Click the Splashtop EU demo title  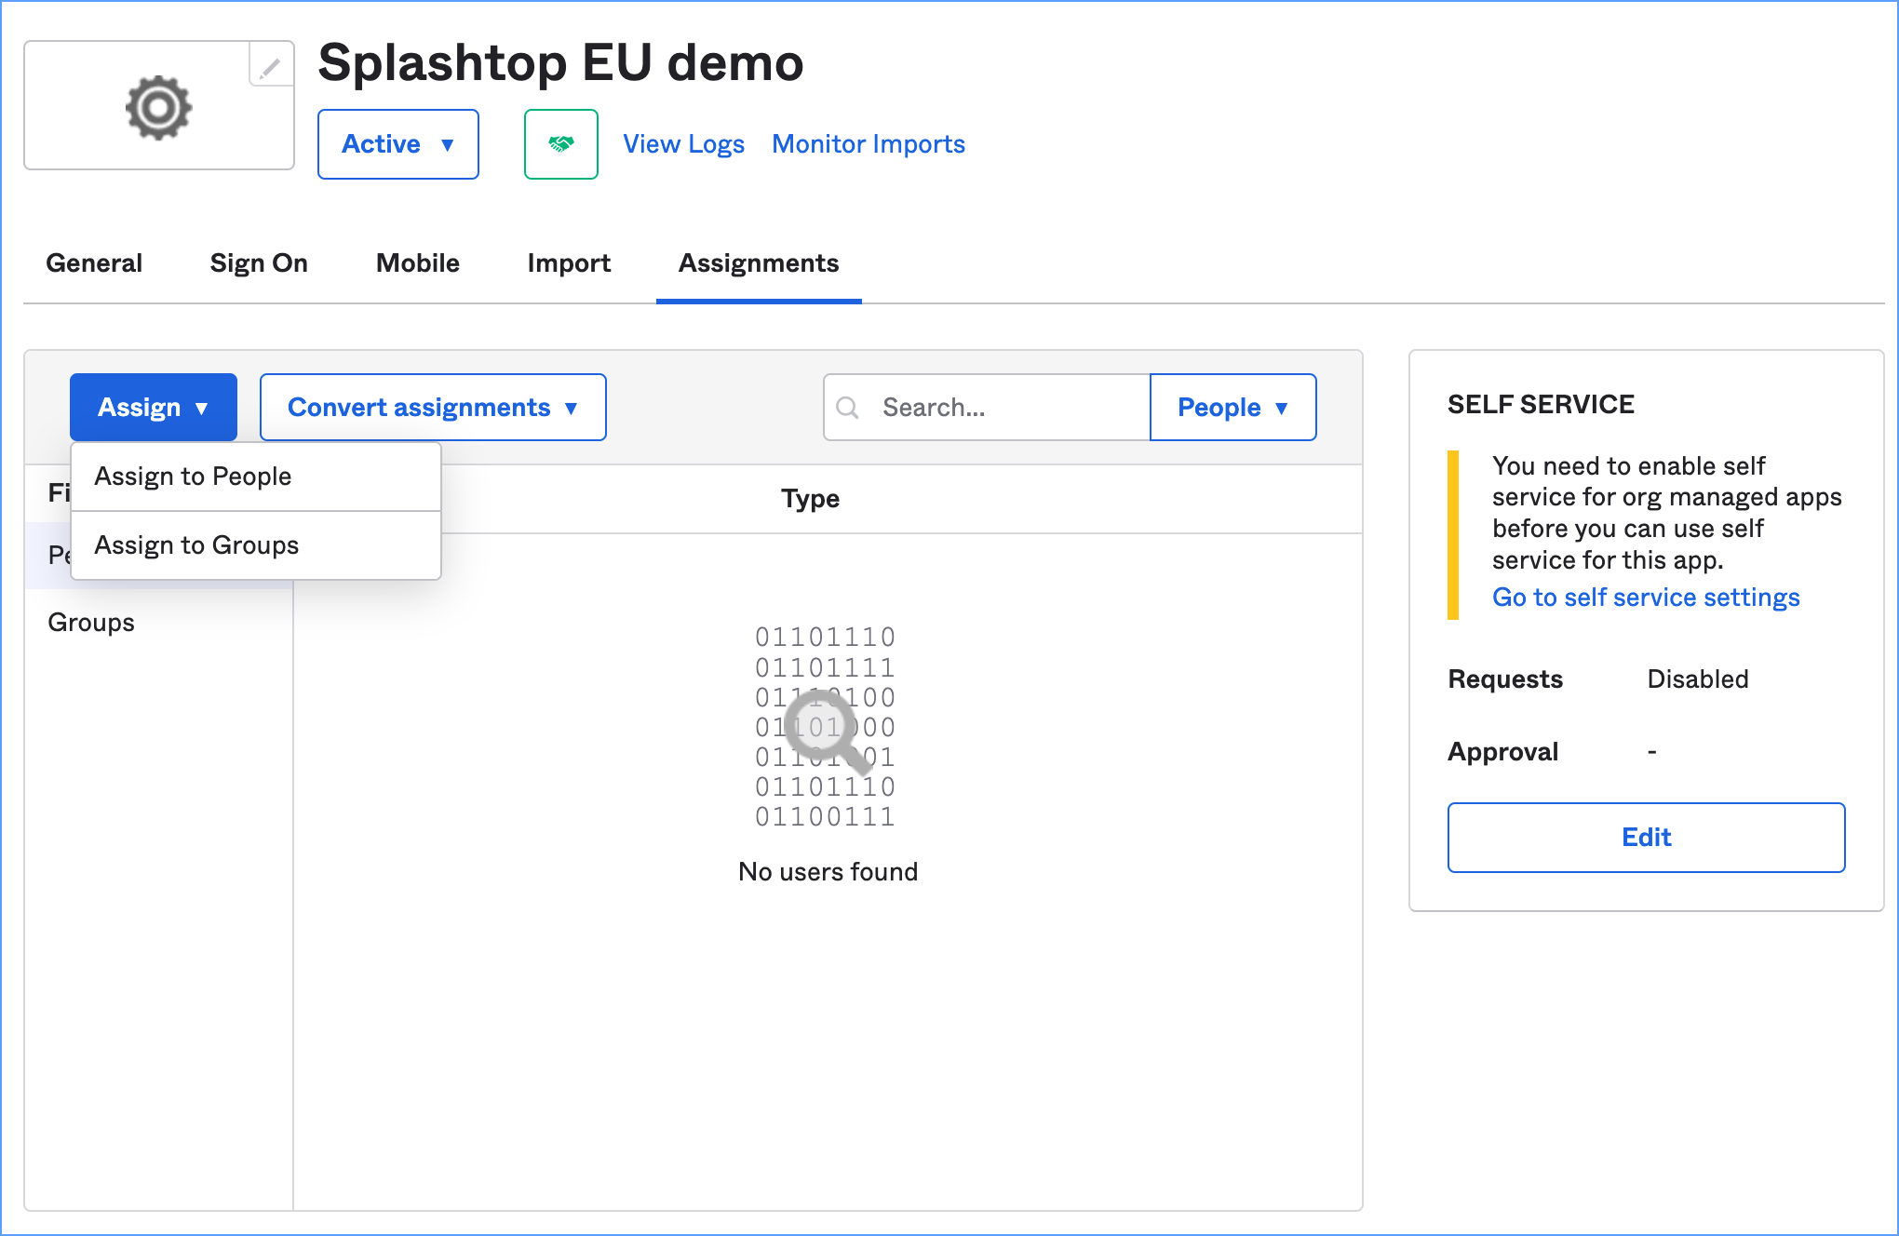coord(560,63)
